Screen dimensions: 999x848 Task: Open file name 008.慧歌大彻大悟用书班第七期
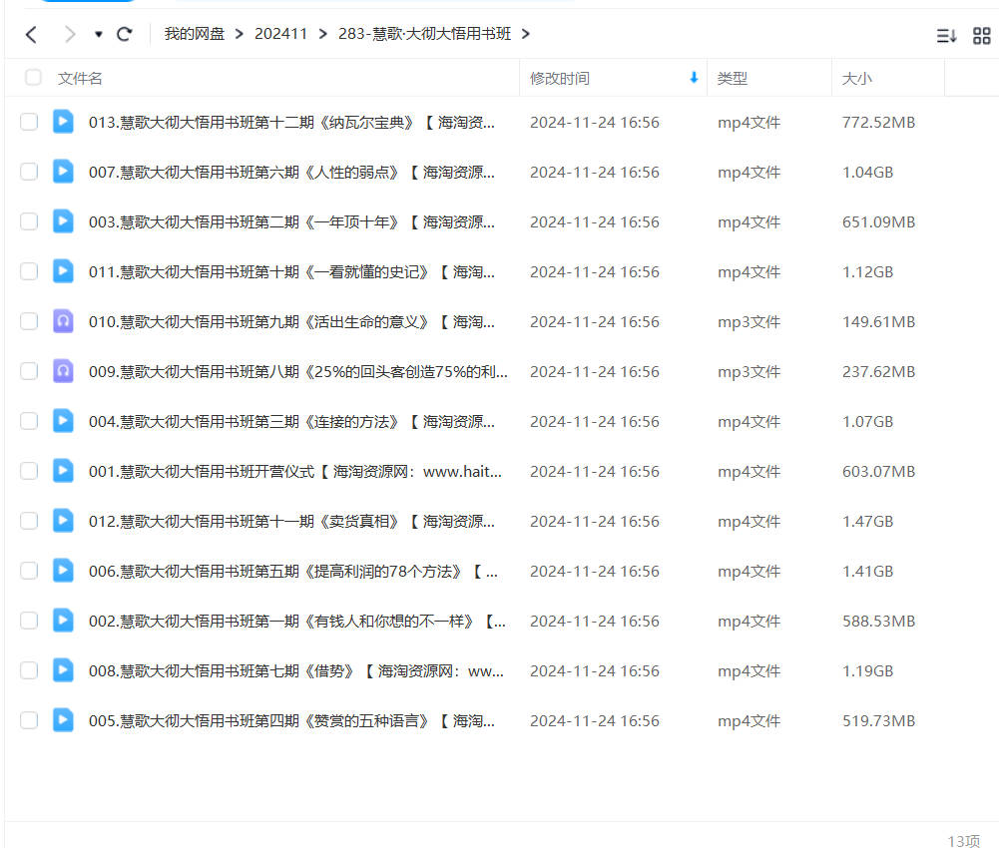[x=296, y=671]
